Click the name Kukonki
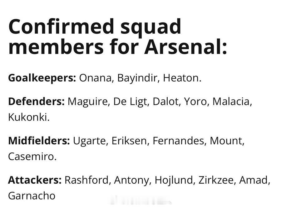The height and width of the screenshot is (207, 281). click(29, 117)
